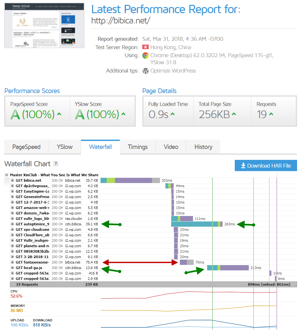
Task: Click the fontawesome 70ms timing bar
Action: 187,262
